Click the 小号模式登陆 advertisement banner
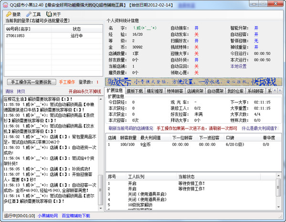The width and height of the screenshot is (286, 222). pos(193,82)
